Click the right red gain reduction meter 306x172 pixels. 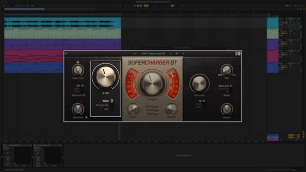173,84
